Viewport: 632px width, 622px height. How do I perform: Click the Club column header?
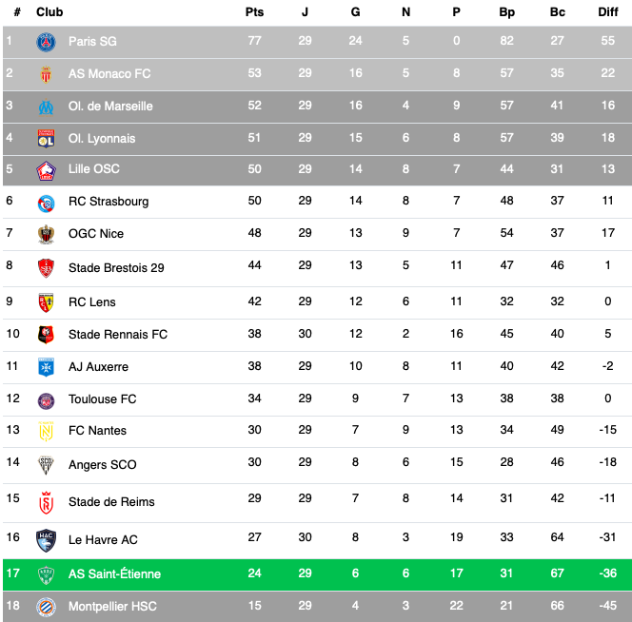coord(49,12)
